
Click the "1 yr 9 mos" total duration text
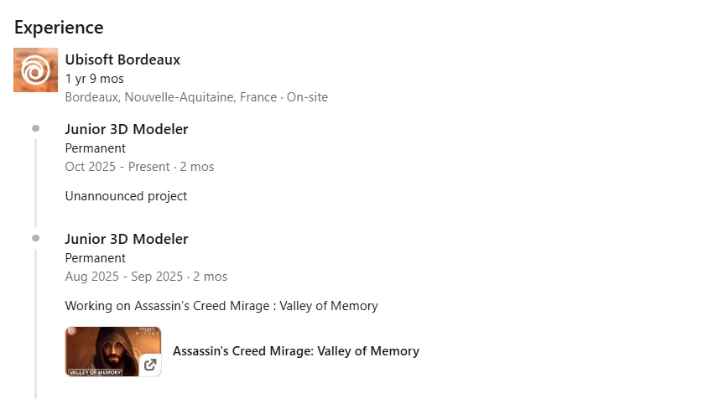tap(94, 79)
